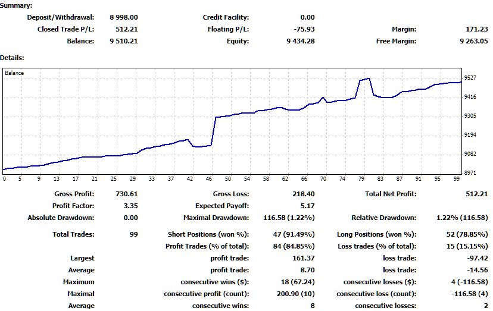Select the Profit Trades value 84 (84.85%)
The height and width of the screenshot is (311, 493).
(294, 246)
